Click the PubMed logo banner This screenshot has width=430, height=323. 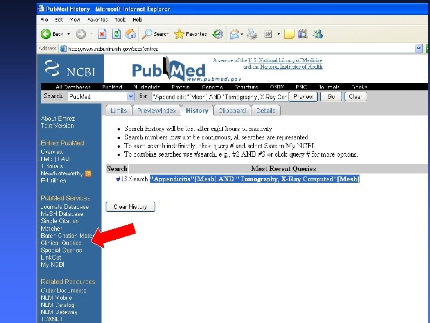(186, 69)
